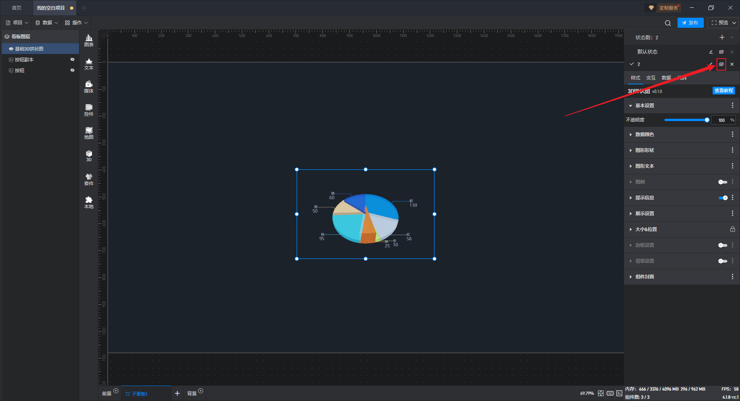740x401 pixels.
Task: Click the 发布 publish button
Action: click(690, 23)
